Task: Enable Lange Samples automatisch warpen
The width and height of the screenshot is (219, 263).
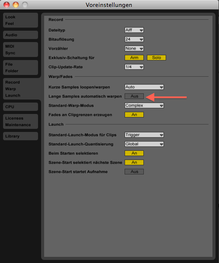Action: 134,96
